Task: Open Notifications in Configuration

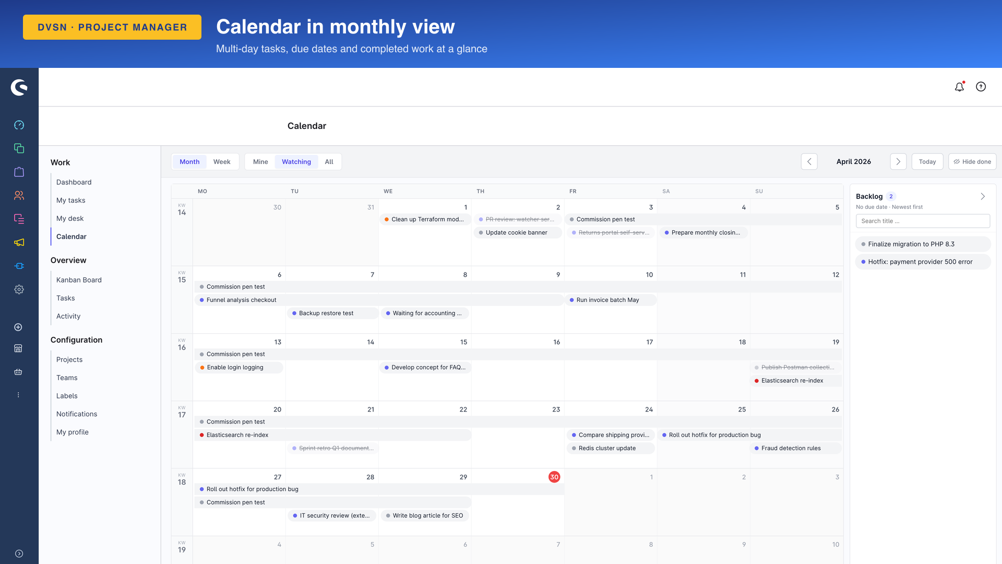Action: tap(77, 414)
